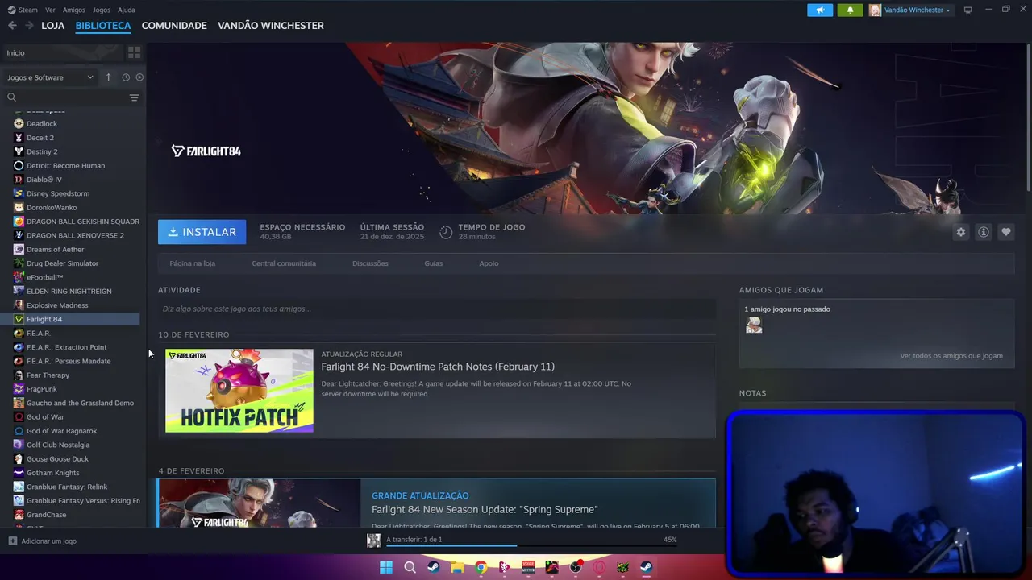The image size is (1032, 580).
Task: Expand the Jogos e Software dropdown
Action: click(50, 77)
